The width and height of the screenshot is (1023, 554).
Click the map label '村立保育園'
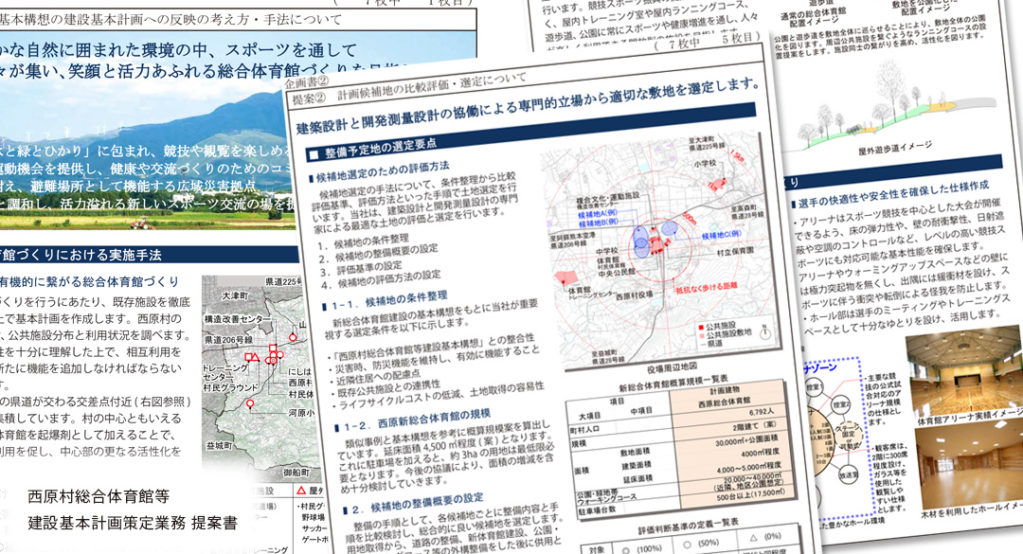[735, 251]
